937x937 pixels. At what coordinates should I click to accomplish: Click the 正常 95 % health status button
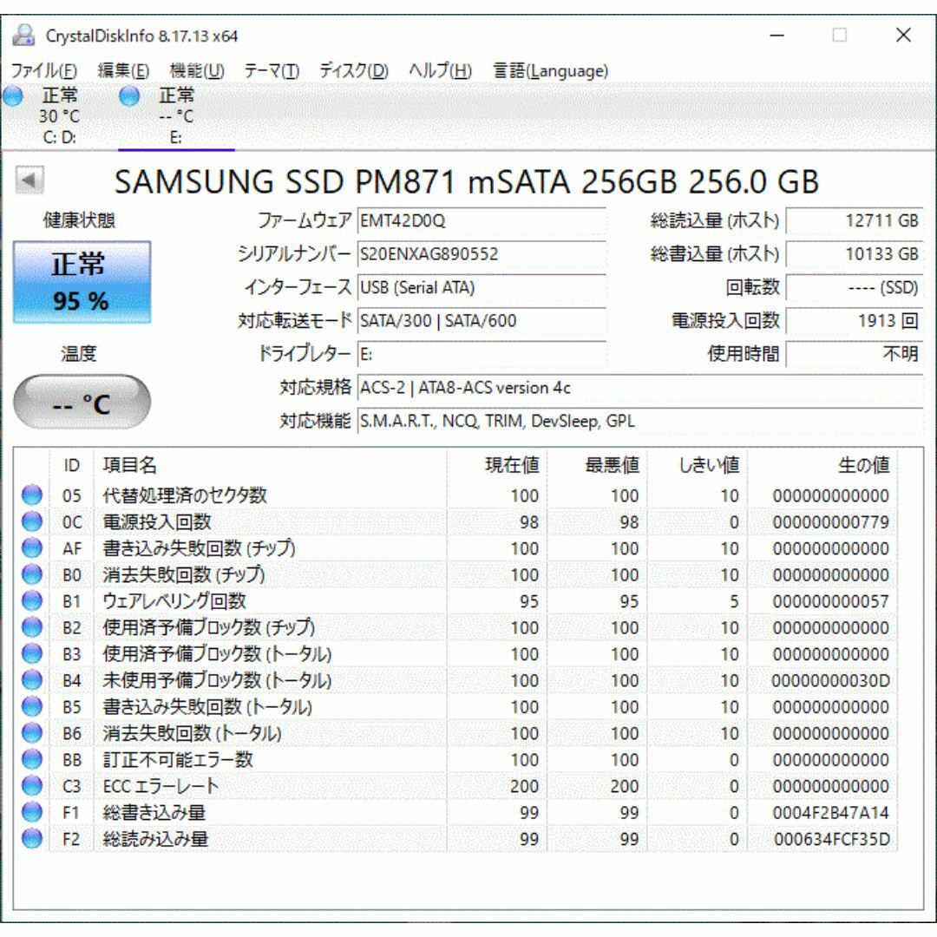82,282
